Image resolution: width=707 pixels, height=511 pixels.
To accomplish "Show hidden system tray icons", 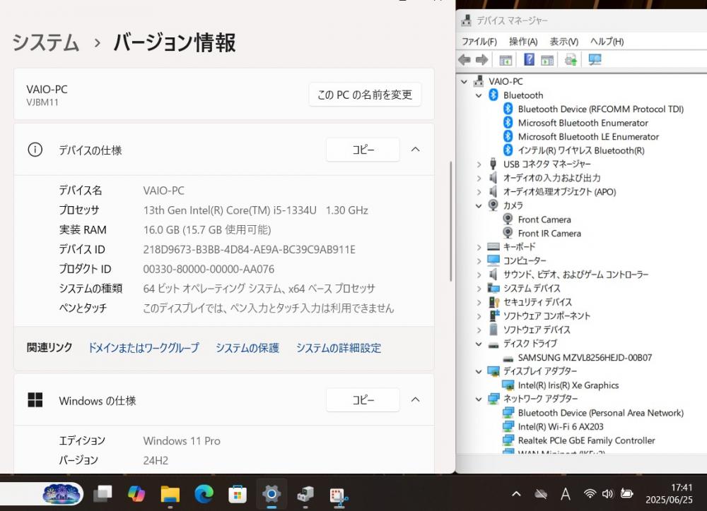I will coord(516,494).
